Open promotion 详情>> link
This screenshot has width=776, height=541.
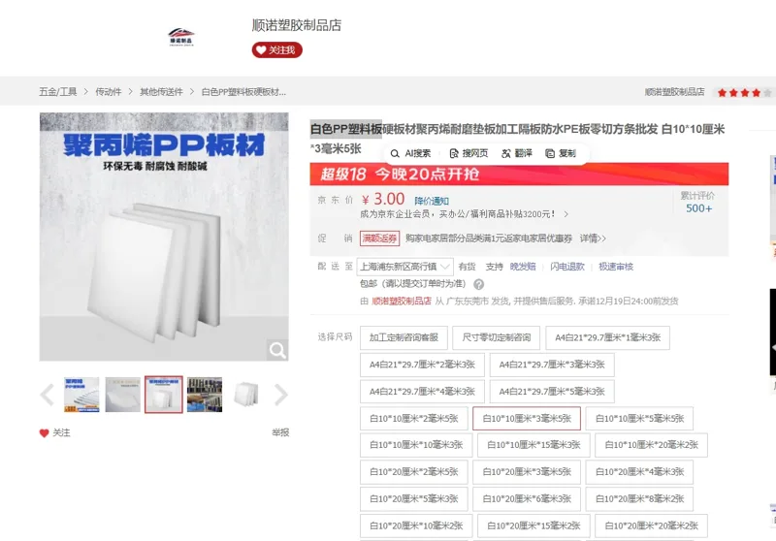point(593,239)
